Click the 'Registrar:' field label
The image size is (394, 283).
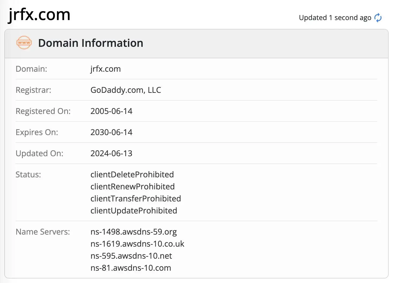tap(33, 90)
